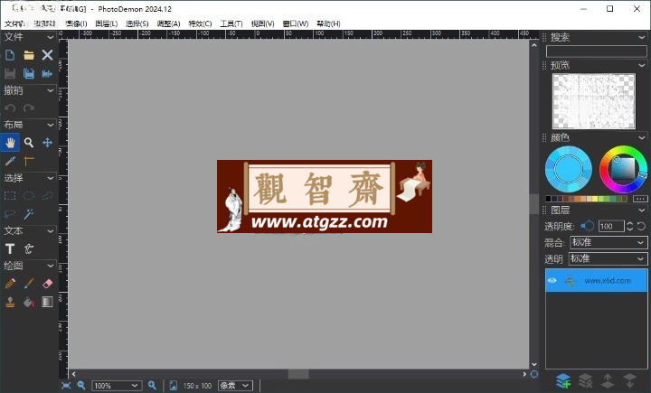
Task: Add a new layer with the plus layers icon
Action: 563,380
